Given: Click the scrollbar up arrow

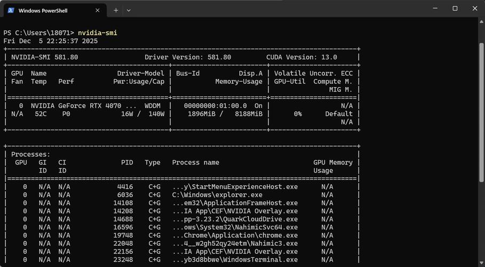Looking at the screenshot, I should (x=481, y=22).
